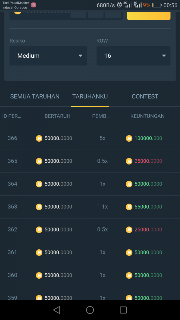
Task: Tap the Android home circle icon
Action: (x=90, y=310)
